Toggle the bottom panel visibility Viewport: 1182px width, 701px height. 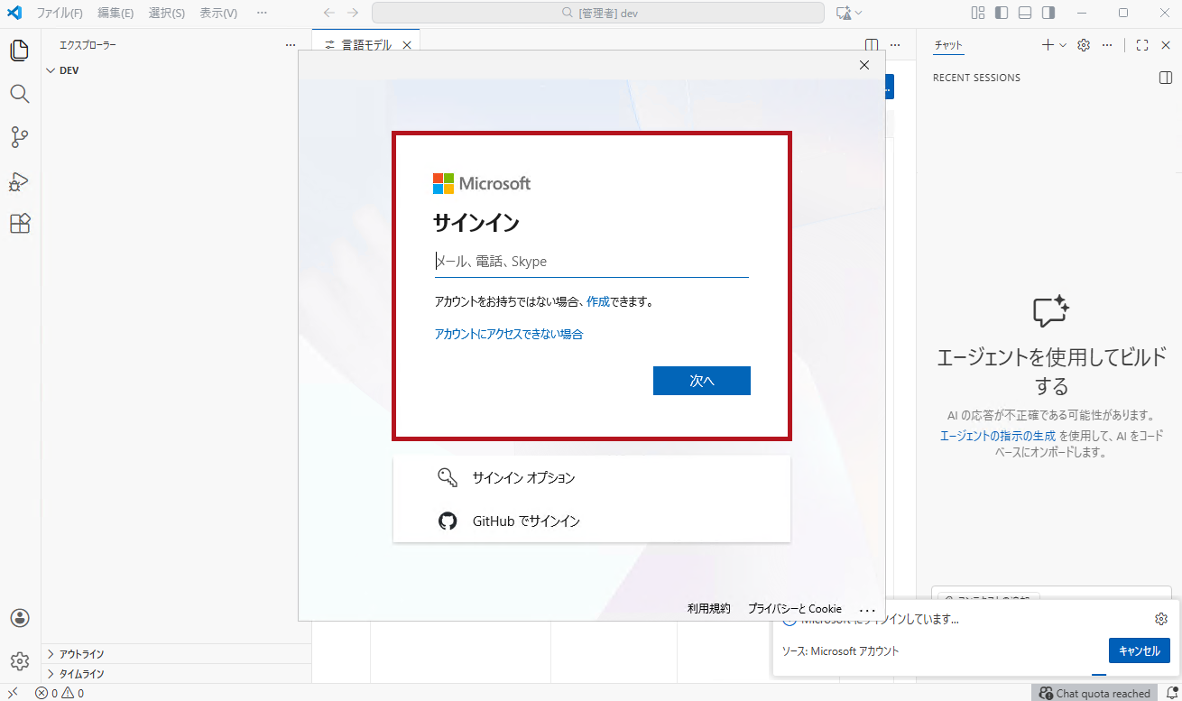[1026, 13]
